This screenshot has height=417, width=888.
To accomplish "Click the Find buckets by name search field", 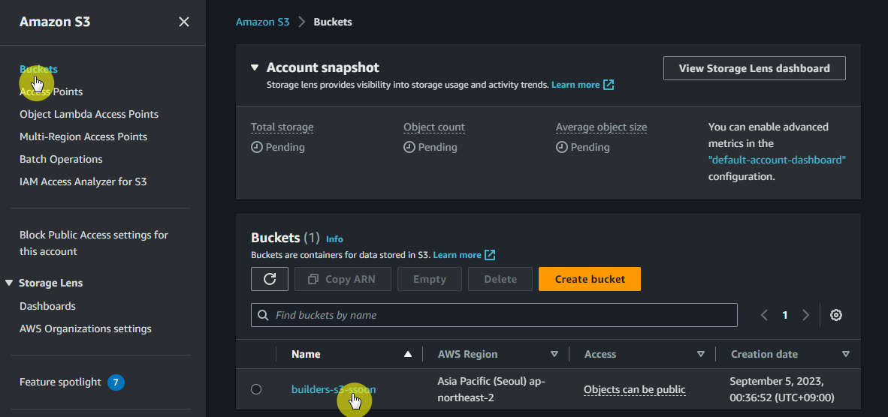I will coord(494,315).
